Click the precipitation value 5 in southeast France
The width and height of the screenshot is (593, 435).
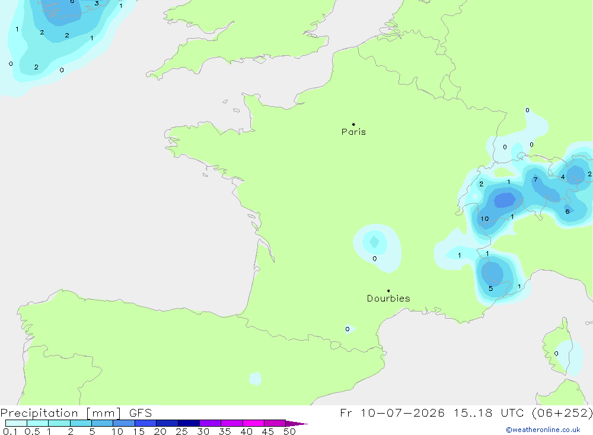[x=490, y=288]
